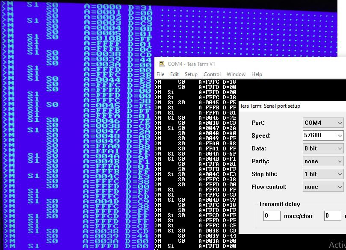The image size is (346, 250).
Task: Click terminal line A=0046 D=7E
Action: 195,118
